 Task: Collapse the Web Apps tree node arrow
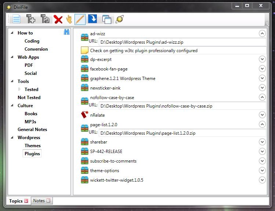click(x=12, y=57)
